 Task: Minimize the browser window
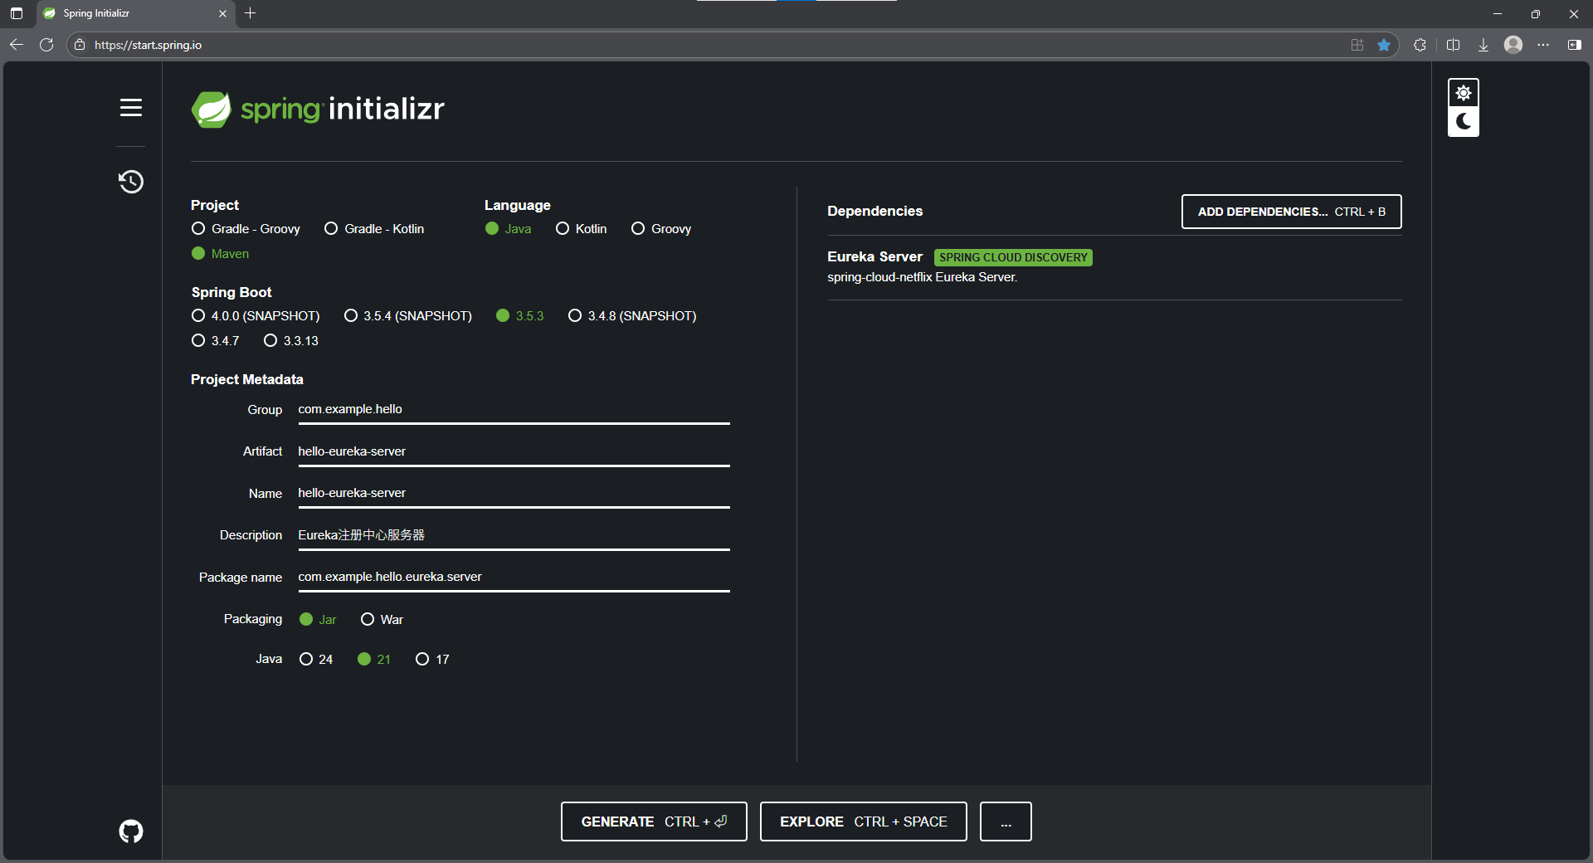pyautogui.click(x=1498, y=13)
